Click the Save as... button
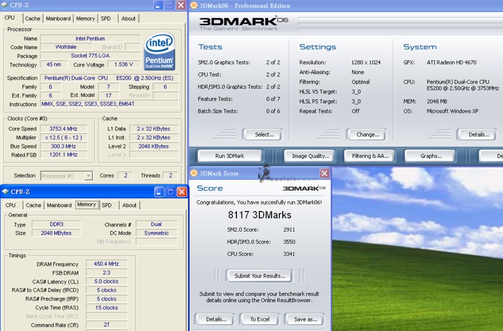This screenshot has height=331, width=503. click(305, 319)
